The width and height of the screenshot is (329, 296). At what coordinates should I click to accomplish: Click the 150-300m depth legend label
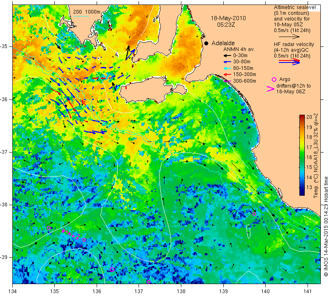[244, 74]
